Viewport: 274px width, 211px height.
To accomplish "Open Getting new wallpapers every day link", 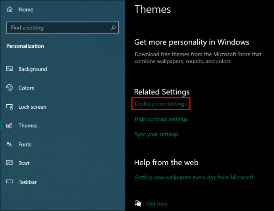I will point(194,177).
